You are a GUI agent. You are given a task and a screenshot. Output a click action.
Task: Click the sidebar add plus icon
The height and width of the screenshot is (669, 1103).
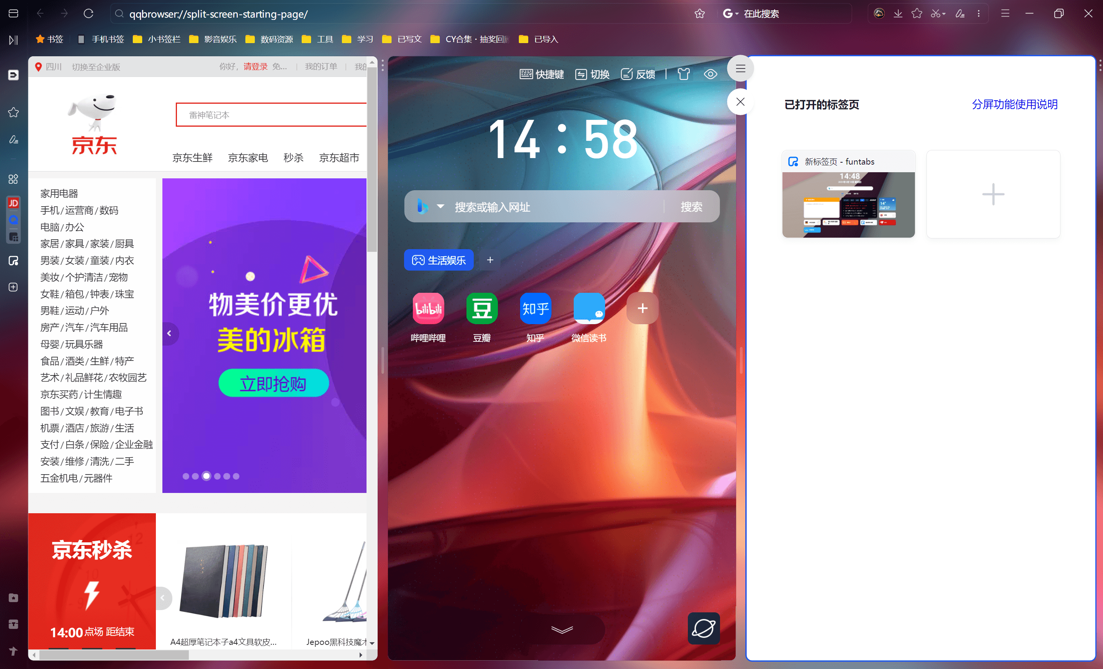click(x=13, y=287)
